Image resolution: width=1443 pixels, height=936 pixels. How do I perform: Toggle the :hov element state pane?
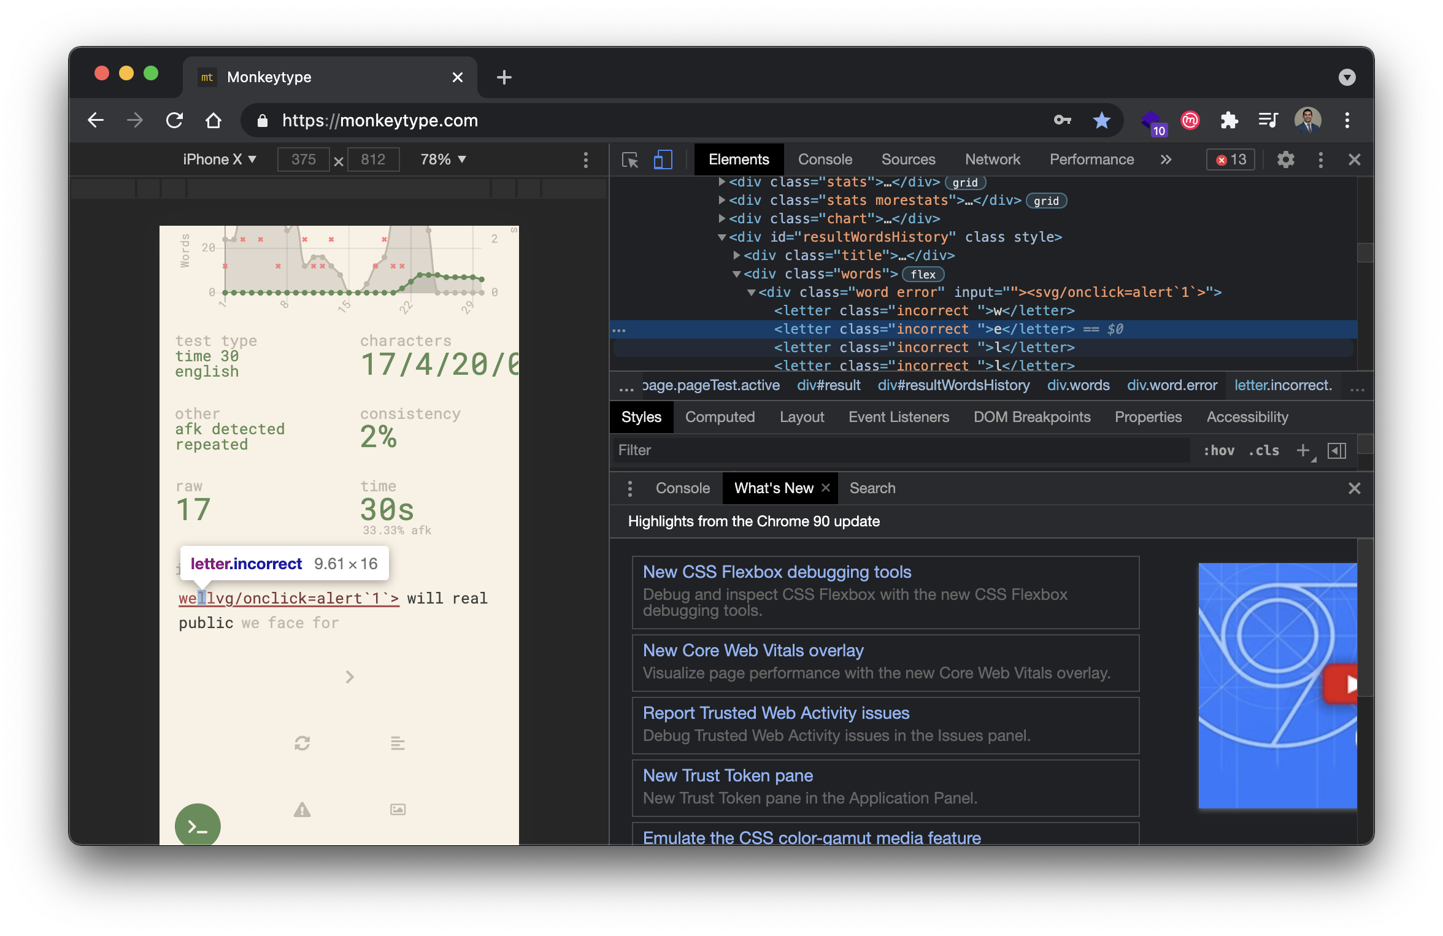1220,450
